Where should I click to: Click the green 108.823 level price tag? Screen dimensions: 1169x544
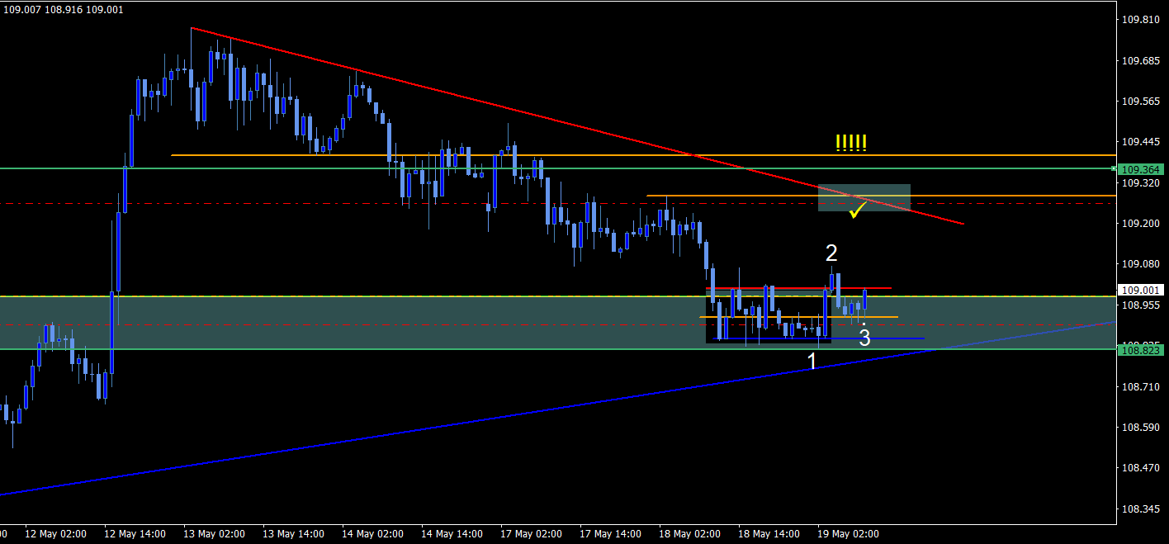[x=1141, y=350]
